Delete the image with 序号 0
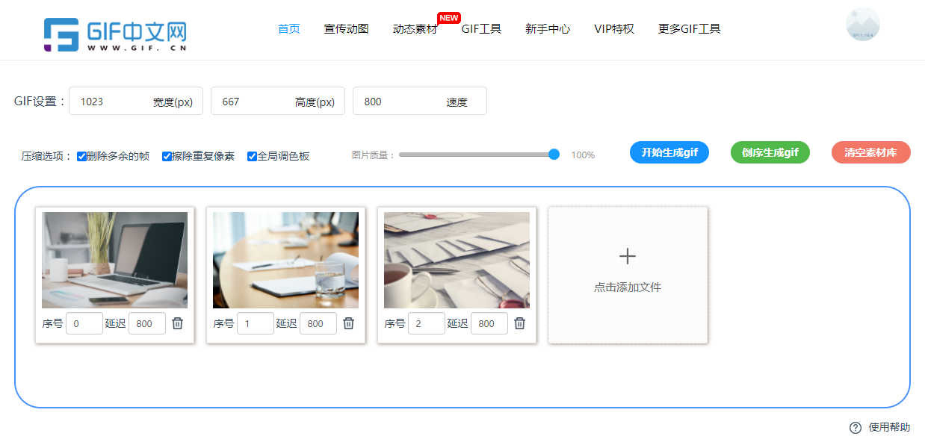925x445 pixels. click(178, 323)
